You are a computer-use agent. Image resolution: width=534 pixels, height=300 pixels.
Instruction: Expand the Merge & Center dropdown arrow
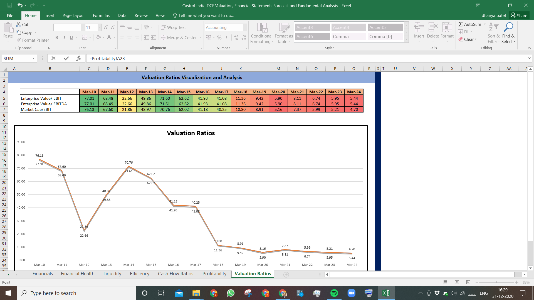point(200,37)
